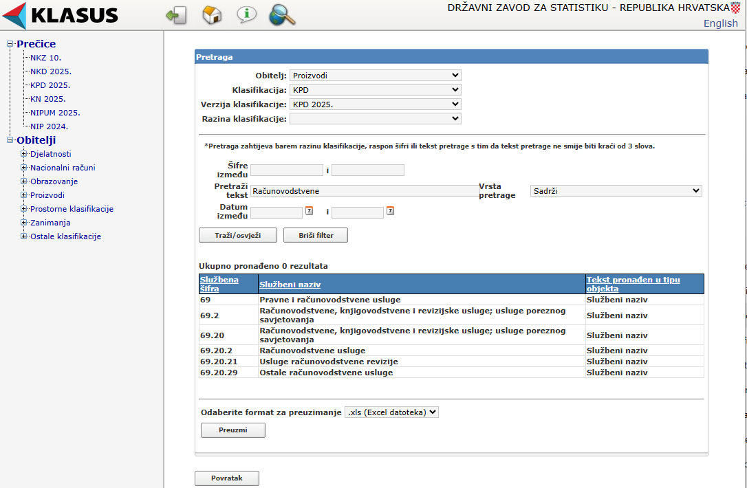
Task: Expand the Zanimanja tree node
Action: point(23,223)
